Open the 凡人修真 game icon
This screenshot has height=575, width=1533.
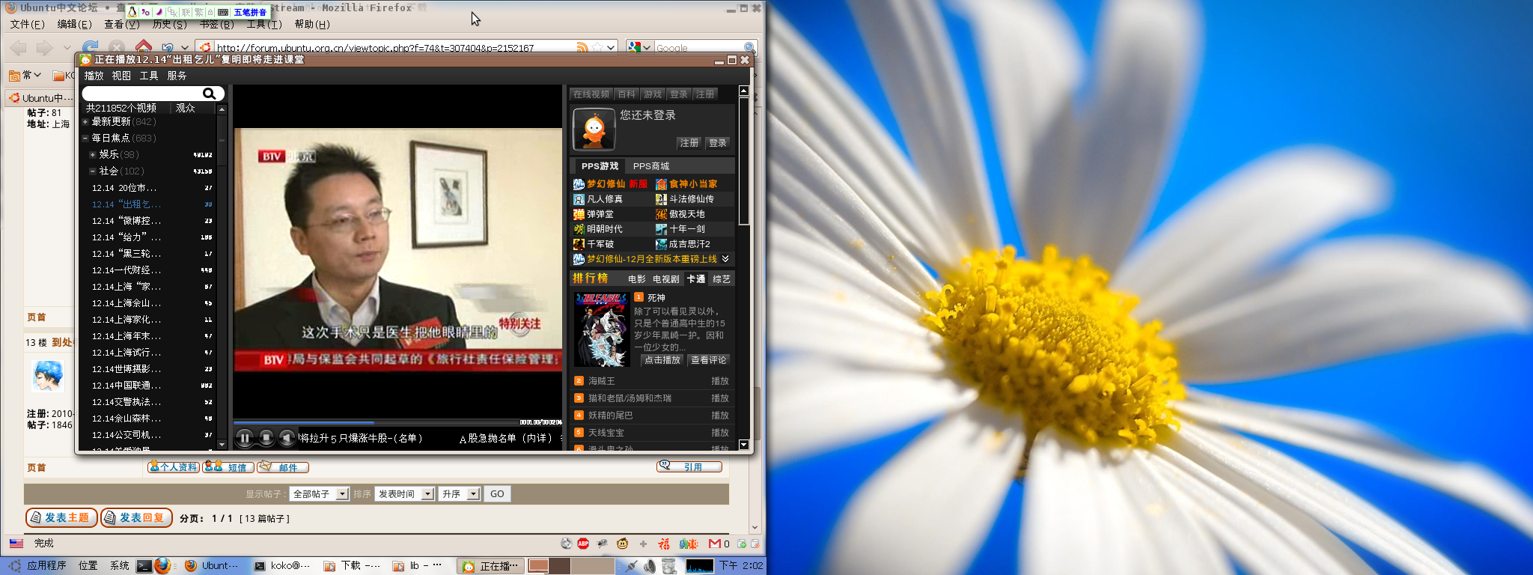point(579,199)
